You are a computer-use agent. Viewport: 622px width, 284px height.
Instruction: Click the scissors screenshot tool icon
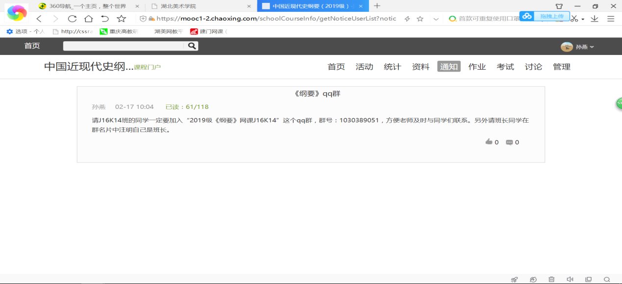pyautogui.click(x=574, y=19)
